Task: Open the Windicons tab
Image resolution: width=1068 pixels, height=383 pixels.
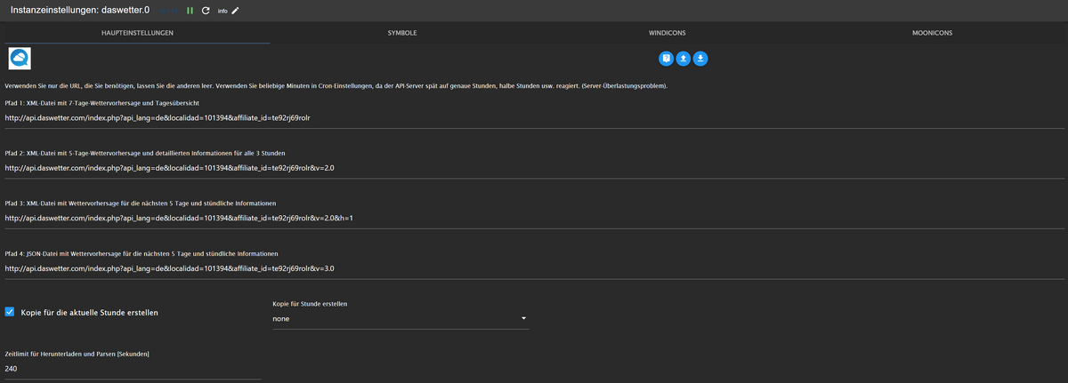Action: [x=667, y=33]
